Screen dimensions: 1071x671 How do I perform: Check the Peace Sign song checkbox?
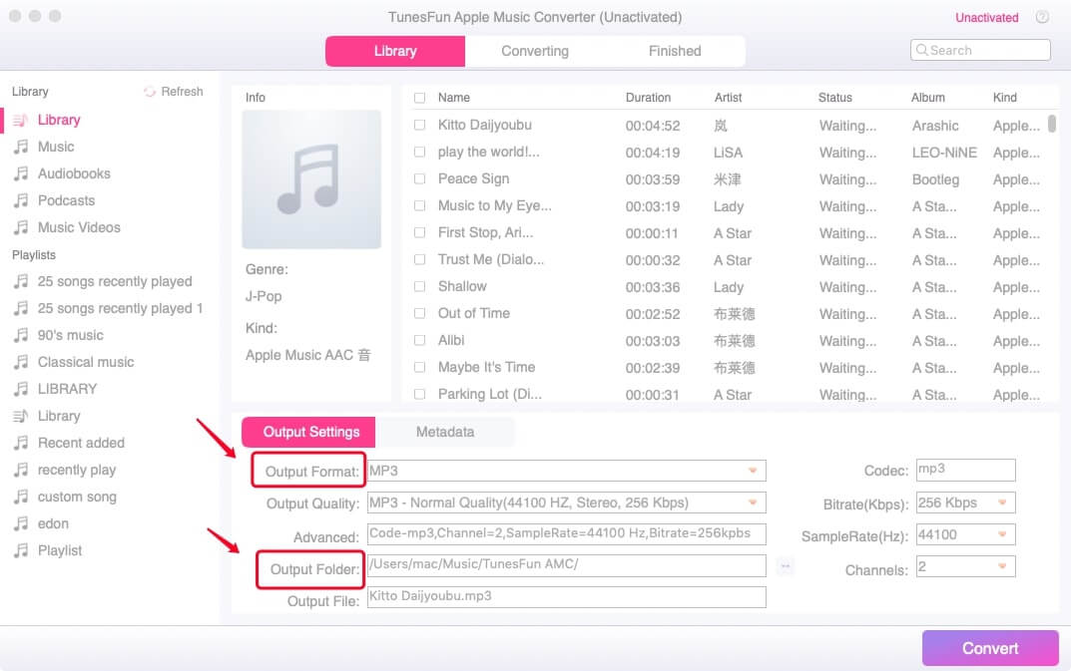click(419, 178)
